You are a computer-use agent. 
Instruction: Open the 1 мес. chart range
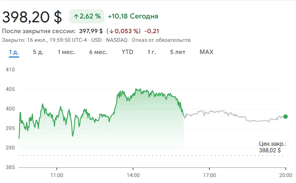(66, 52)
